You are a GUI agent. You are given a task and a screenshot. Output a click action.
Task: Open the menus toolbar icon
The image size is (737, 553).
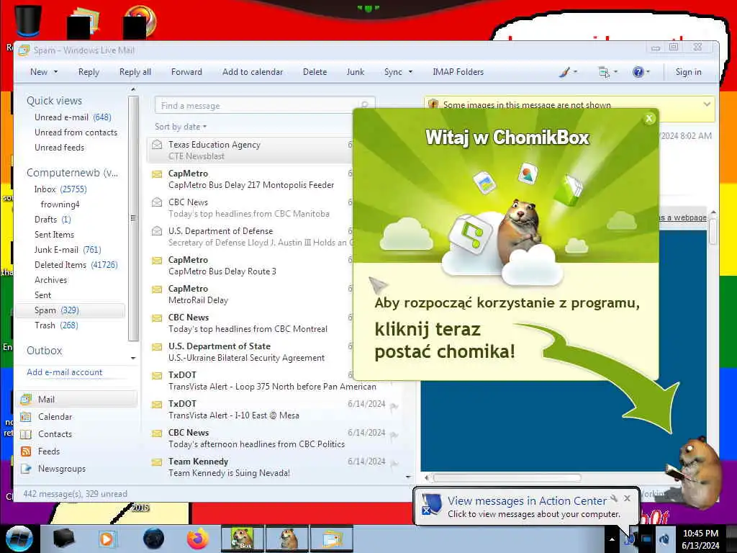[x=604, y=72]
